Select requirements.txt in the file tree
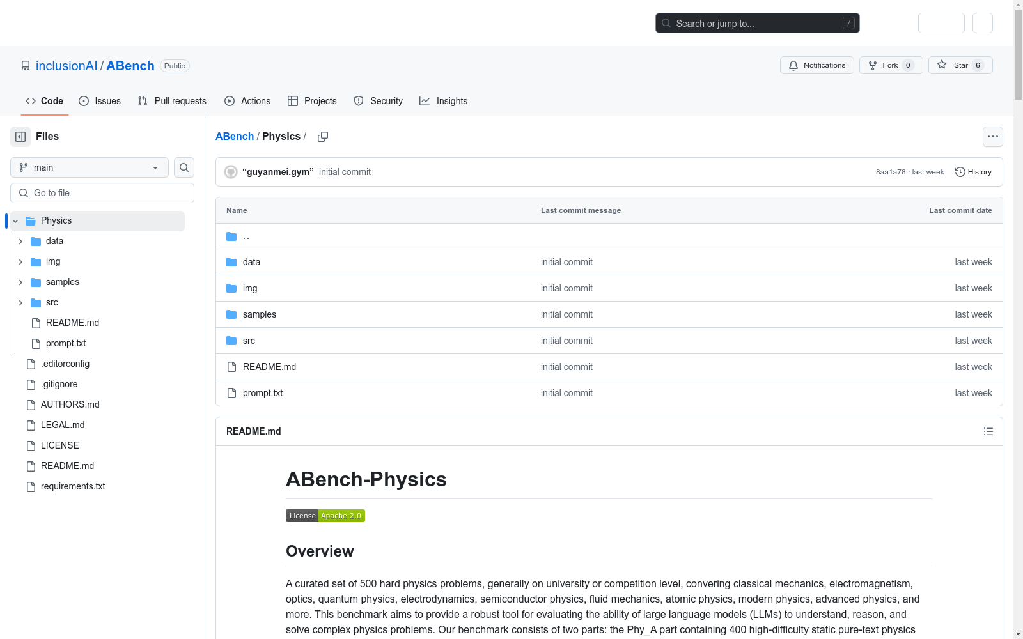The height and width of the screenshot is (639, 1023). 73,486
